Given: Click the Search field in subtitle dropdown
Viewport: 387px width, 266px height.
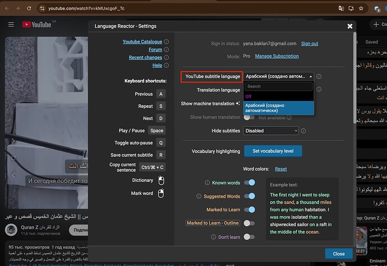Looking at the screenshot, I should coord(279,86).
